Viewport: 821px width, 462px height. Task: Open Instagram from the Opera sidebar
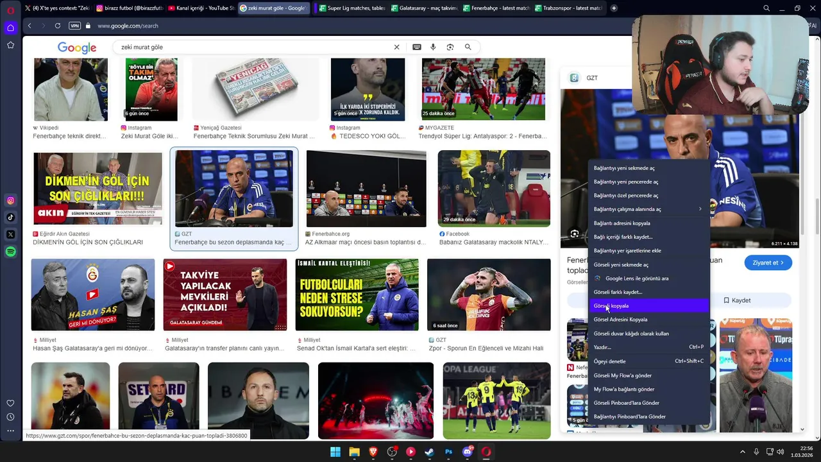click(10, 201)
